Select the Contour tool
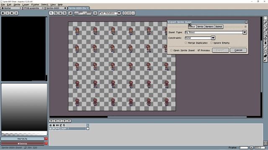Screen dimensions: 268x150 point(265,56)
